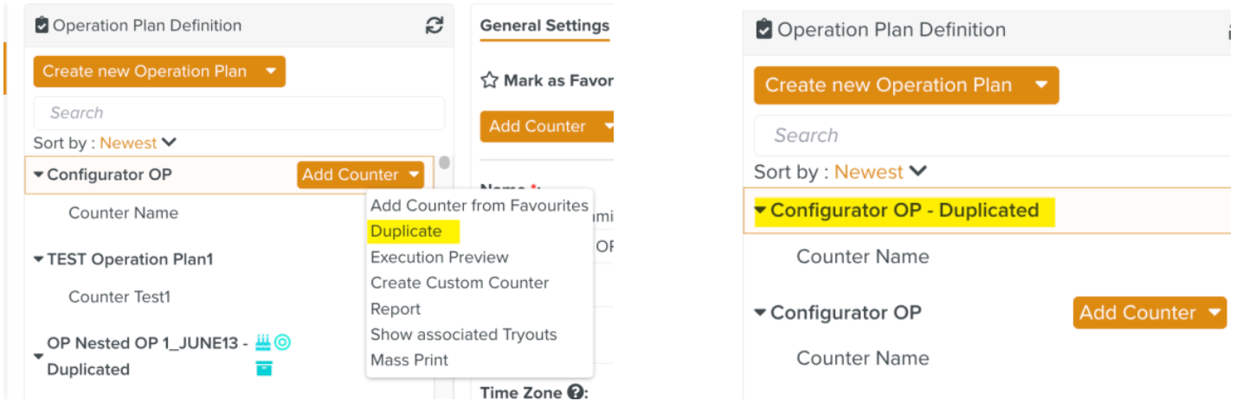Click the Time Zone help question icon

coord(575,392)
